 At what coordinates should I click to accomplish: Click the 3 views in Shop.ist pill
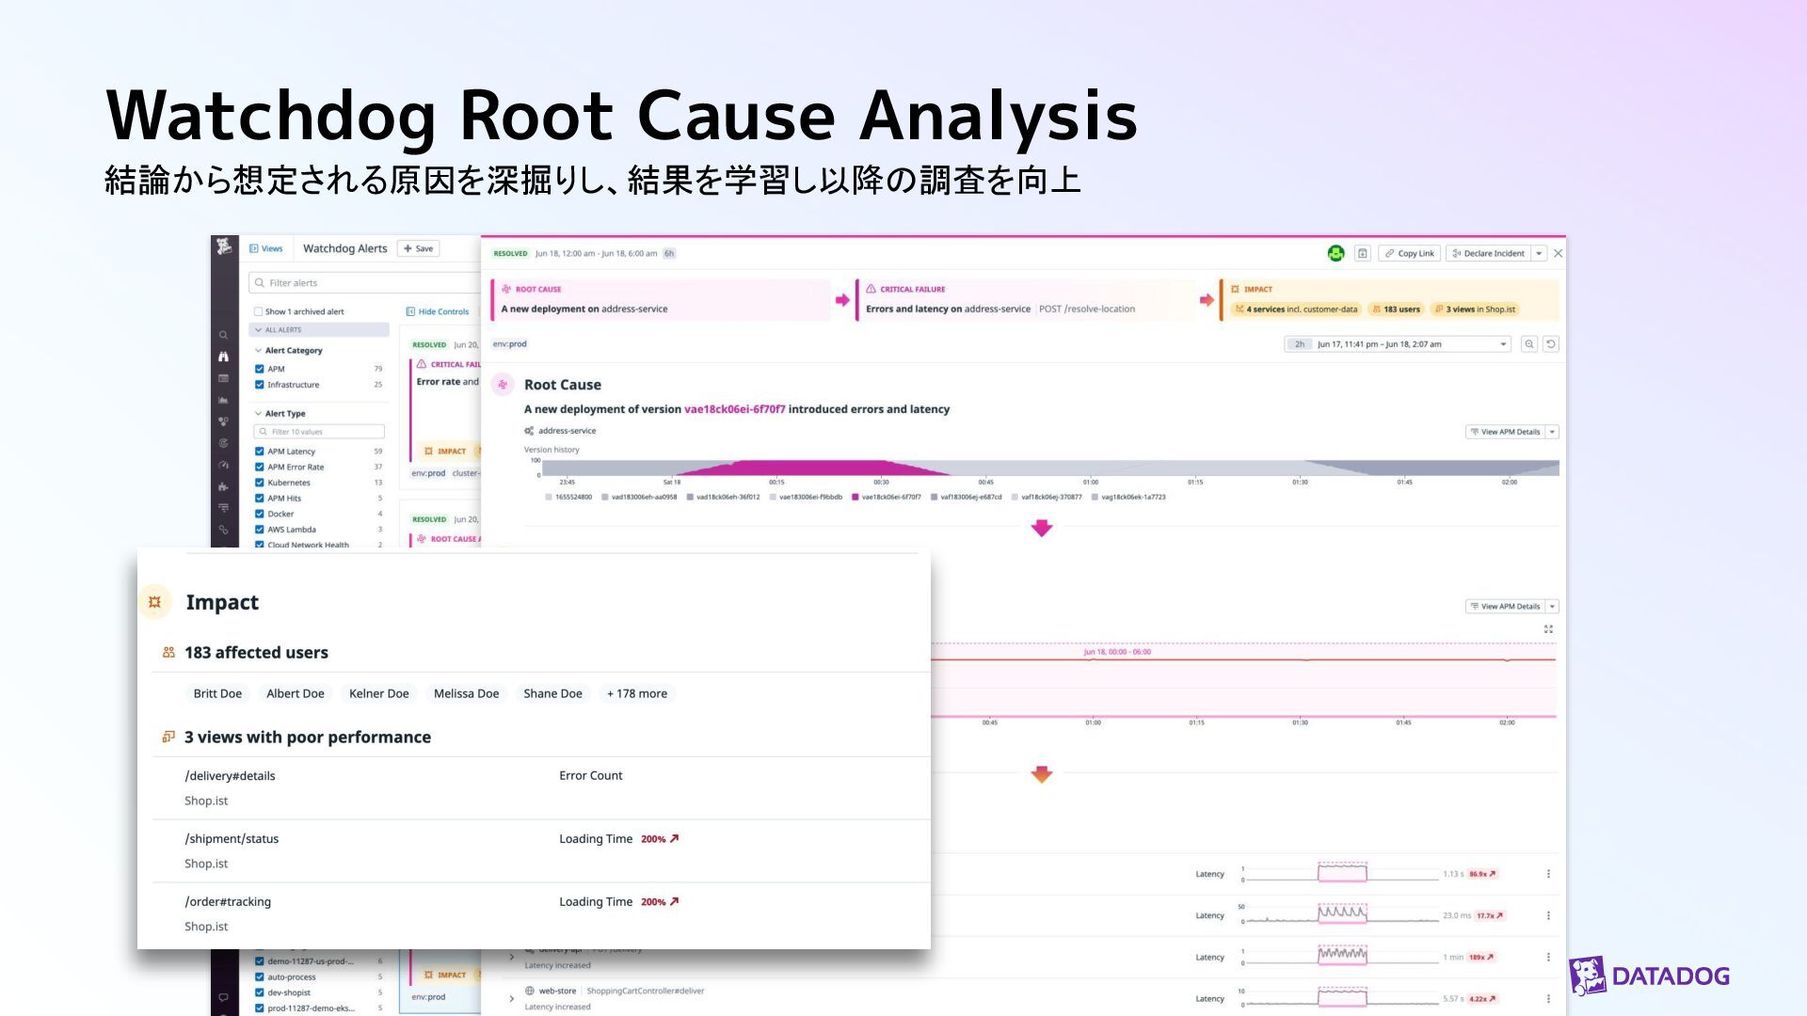(x=1475, y=310)
